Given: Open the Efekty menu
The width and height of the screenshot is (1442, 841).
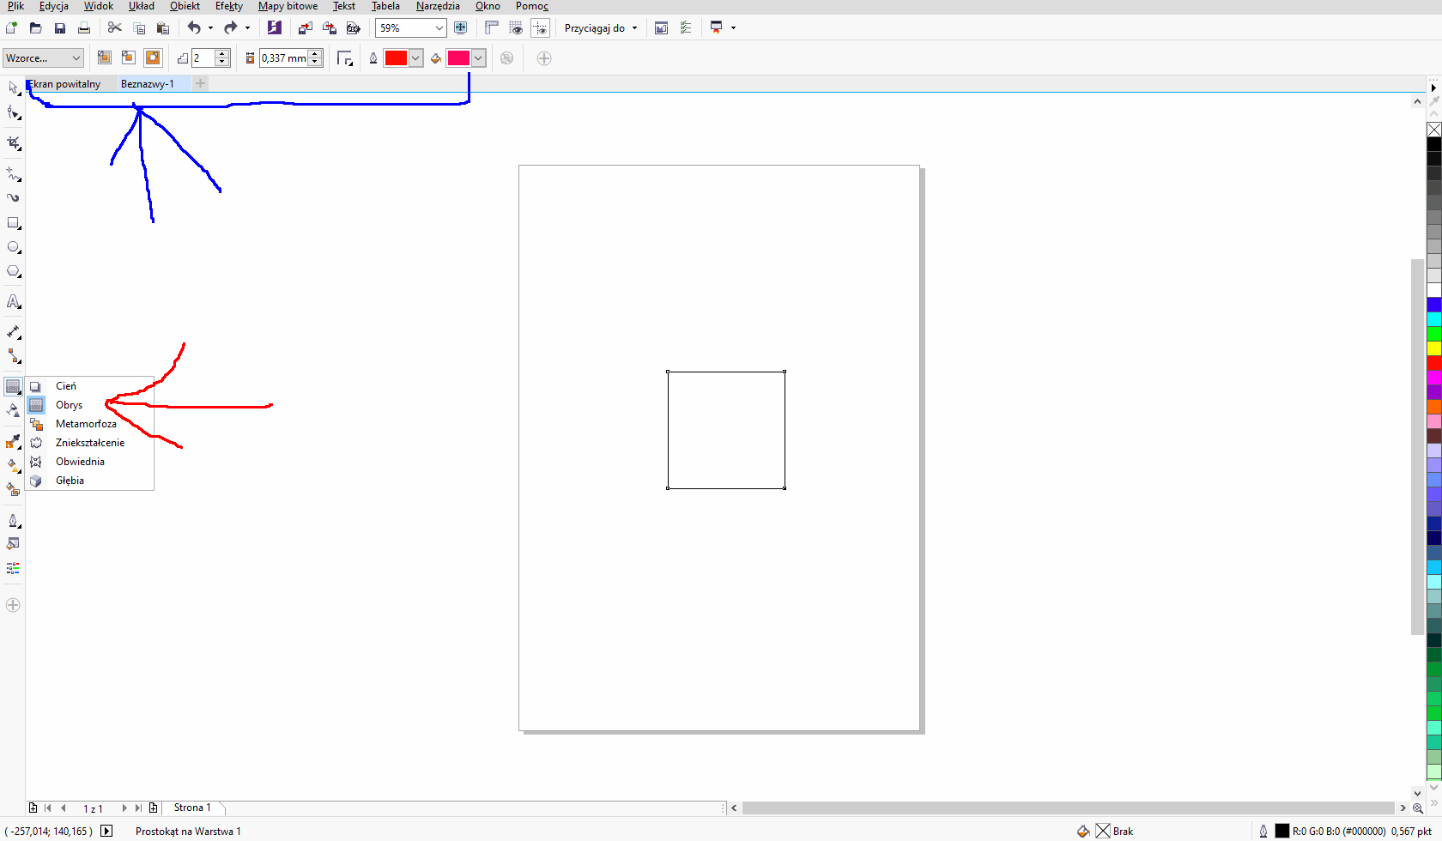Looking at the screenshot, I should click(228, 6).
